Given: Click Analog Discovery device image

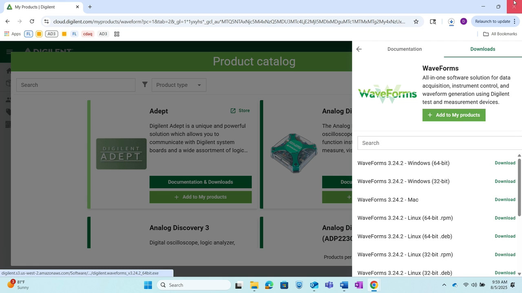Looking at the screenshot, I should tap(294, 153).
